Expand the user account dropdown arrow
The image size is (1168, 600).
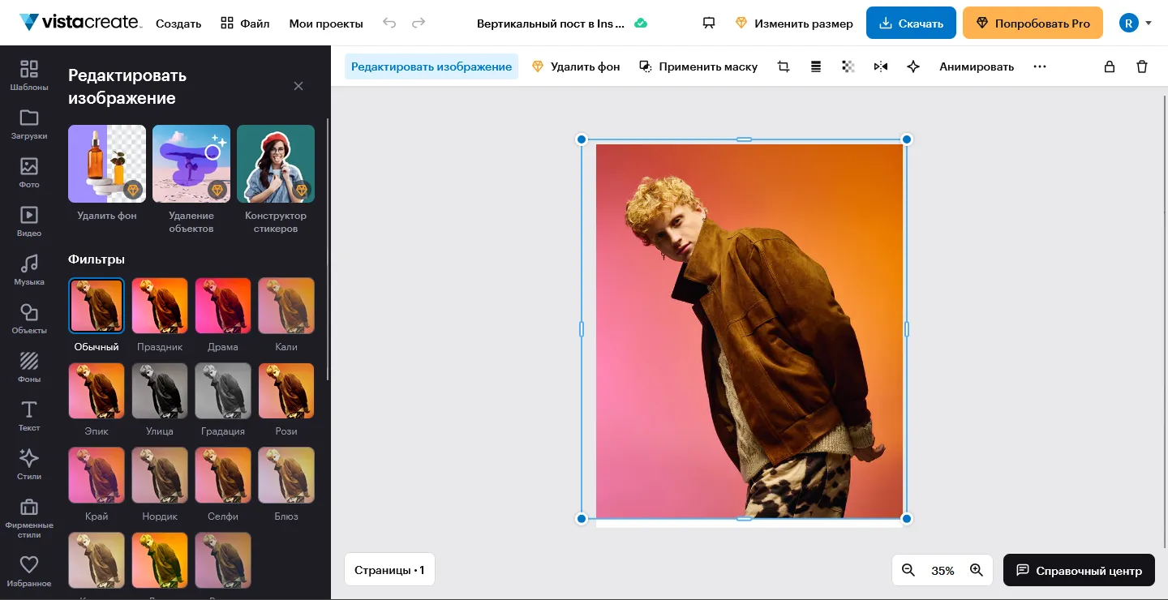[1149, 23]
